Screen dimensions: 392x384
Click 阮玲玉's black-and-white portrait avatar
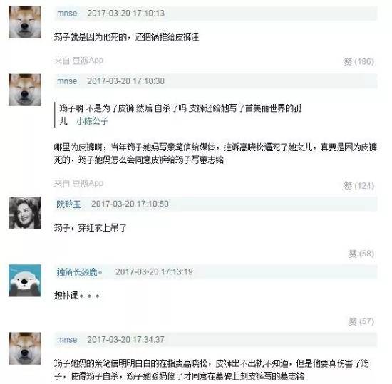(x=25, y=212)
